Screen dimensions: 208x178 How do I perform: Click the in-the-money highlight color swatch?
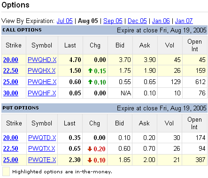click(x=6, y=171)
